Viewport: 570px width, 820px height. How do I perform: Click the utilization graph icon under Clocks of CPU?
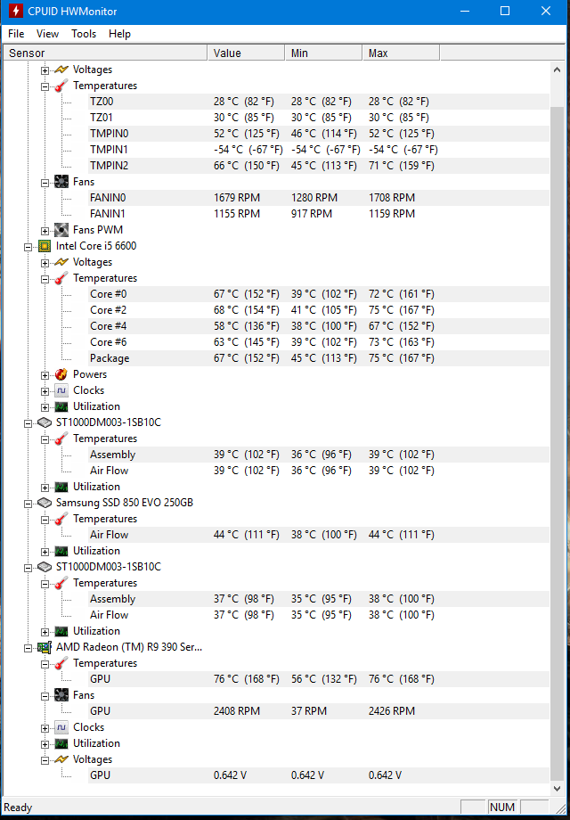tap(61, 406)
